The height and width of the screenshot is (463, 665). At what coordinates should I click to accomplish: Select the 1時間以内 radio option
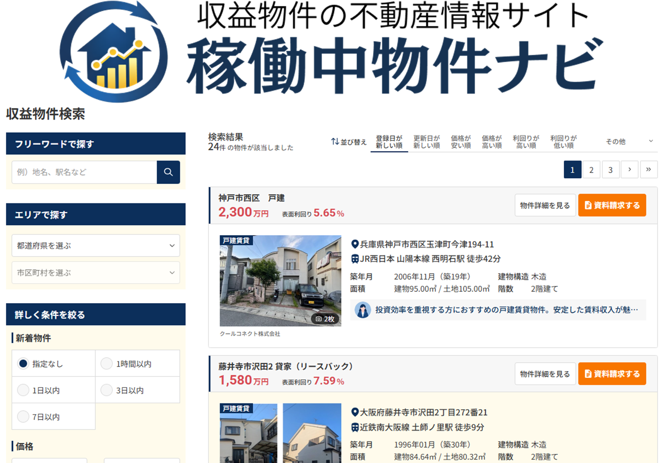[107, 363]
